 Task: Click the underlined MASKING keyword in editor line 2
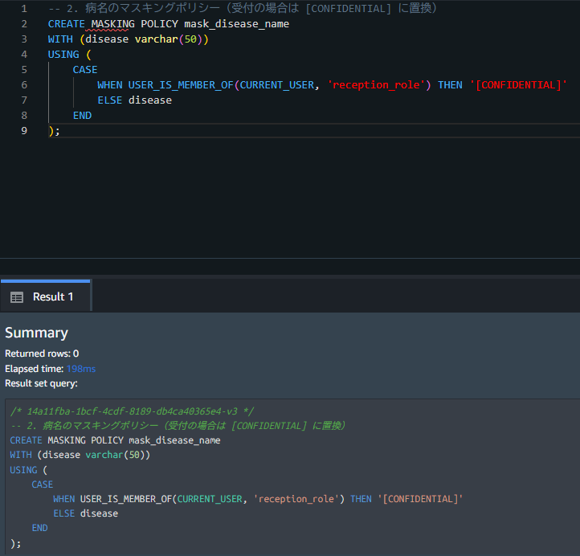(112, 23)
